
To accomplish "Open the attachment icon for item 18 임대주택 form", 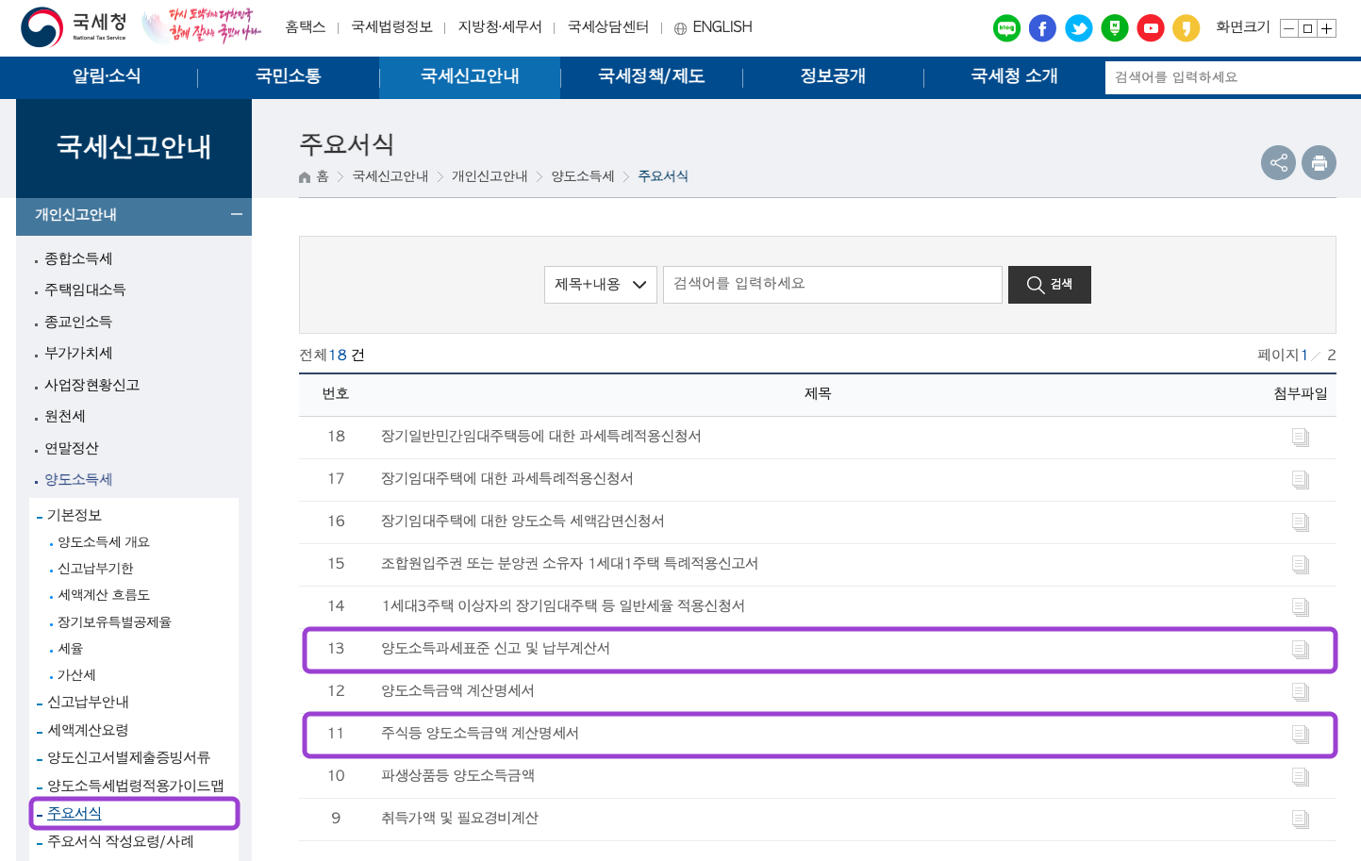I will click(1301, 437).
